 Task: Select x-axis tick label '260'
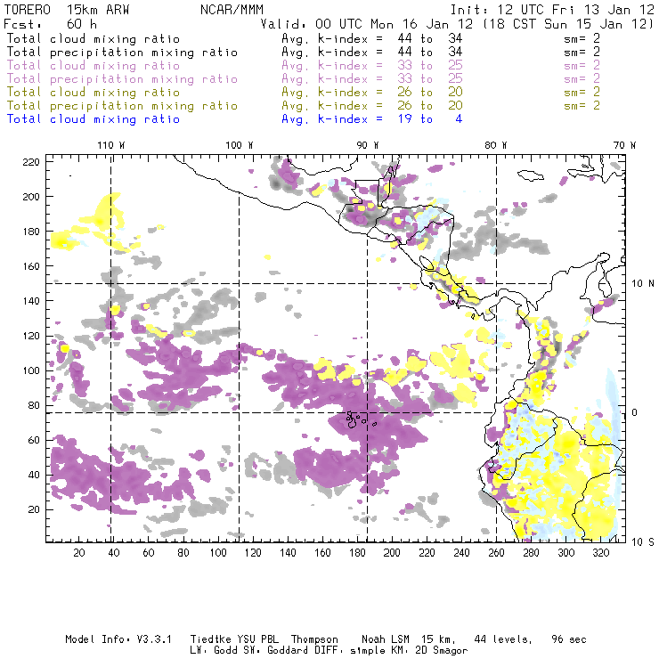point(496,553)
